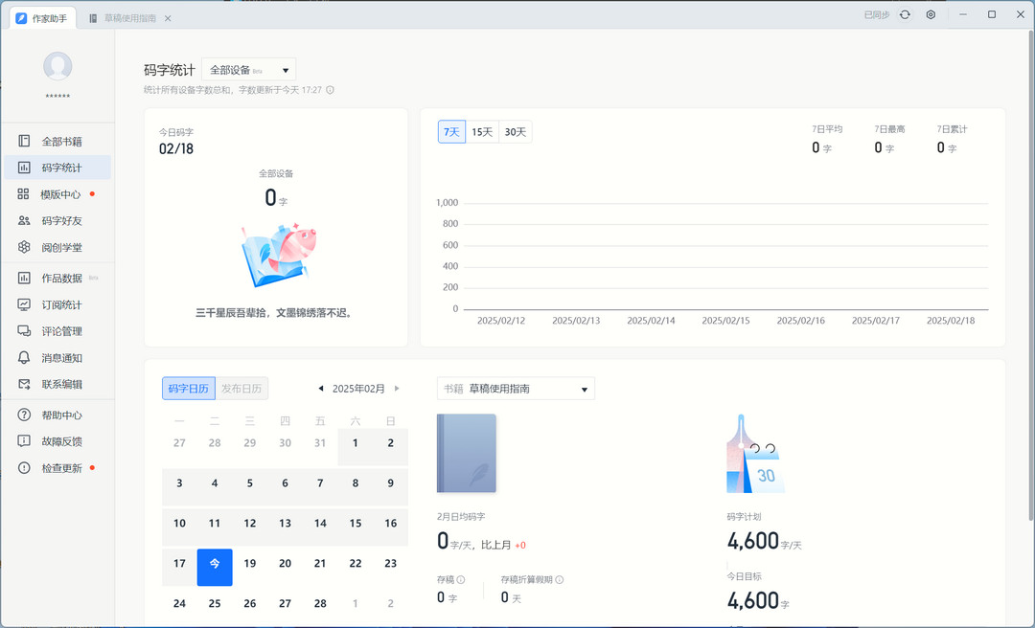This screenshot has height=628, width=1035.
Task: Open 码字好友 from the sidebar
Action: [57, 220]
